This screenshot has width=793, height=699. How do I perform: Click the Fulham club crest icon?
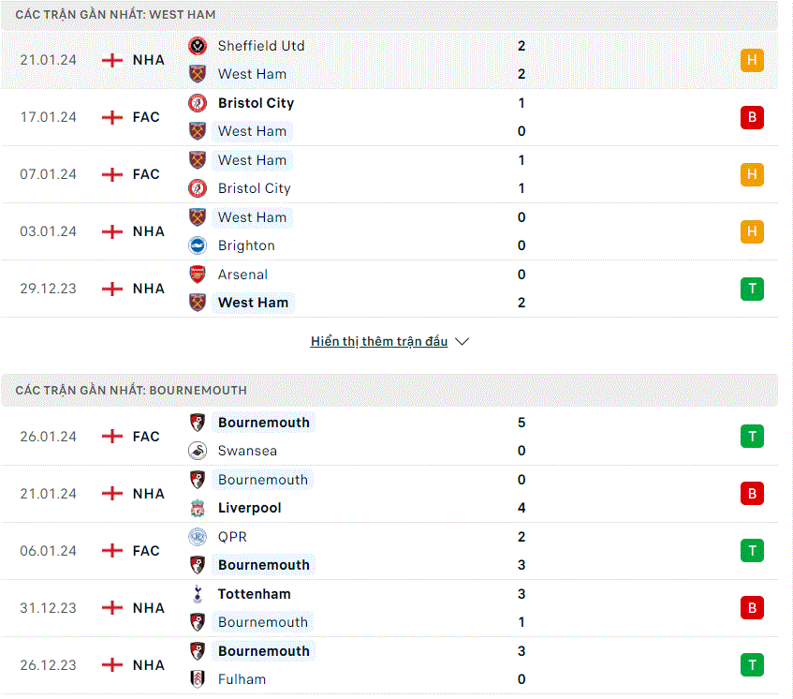point(198,679)
